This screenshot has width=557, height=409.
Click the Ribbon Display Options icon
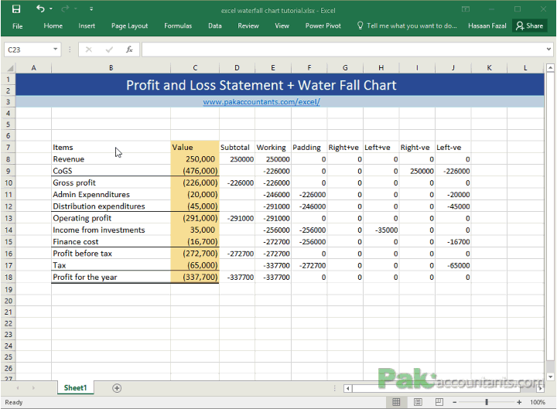(466, 9)
